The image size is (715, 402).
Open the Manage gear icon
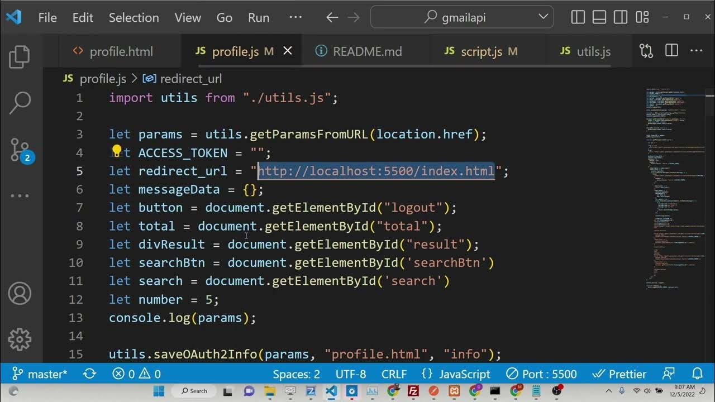[20, 339]
